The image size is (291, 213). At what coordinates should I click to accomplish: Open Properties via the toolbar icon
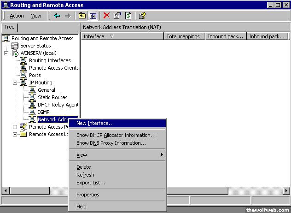point(117,16)
